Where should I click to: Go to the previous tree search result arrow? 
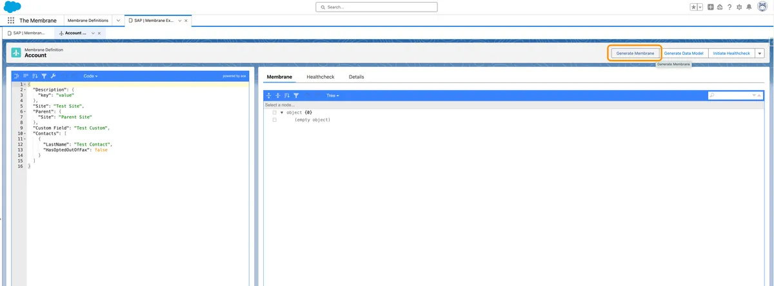tap(760, 95)
